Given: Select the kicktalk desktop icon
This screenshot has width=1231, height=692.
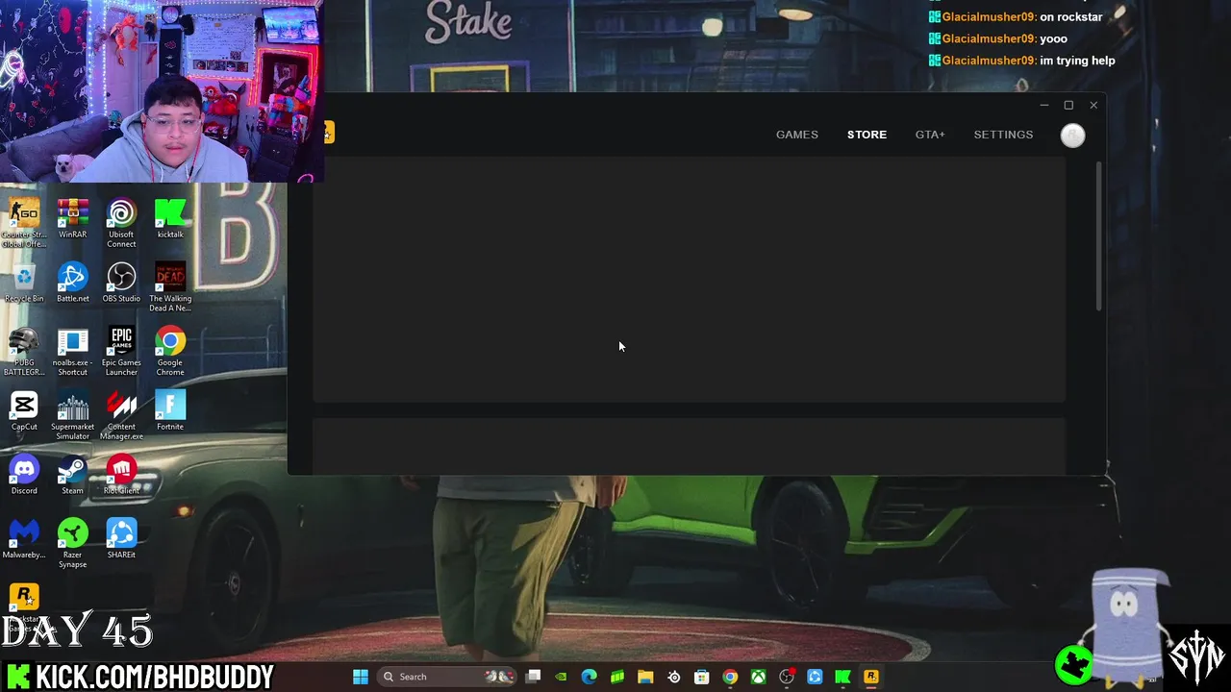Looking at the screenshot, I should pos(170,218).
